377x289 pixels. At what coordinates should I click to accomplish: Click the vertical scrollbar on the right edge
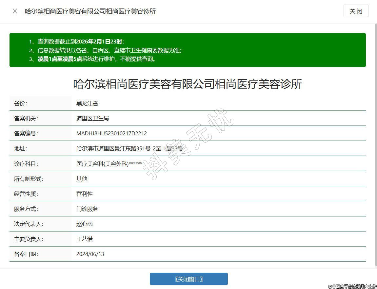[375, 144]
